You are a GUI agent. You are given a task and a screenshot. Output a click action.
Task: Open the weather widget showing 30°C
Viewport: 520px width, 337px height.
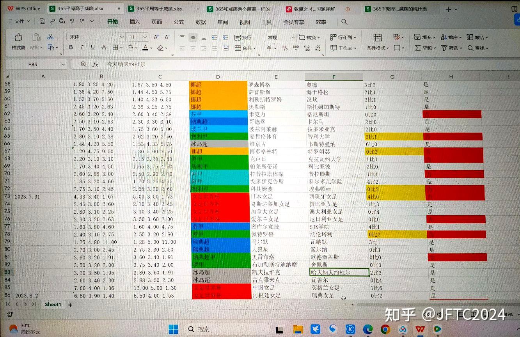tap(24, 329)
